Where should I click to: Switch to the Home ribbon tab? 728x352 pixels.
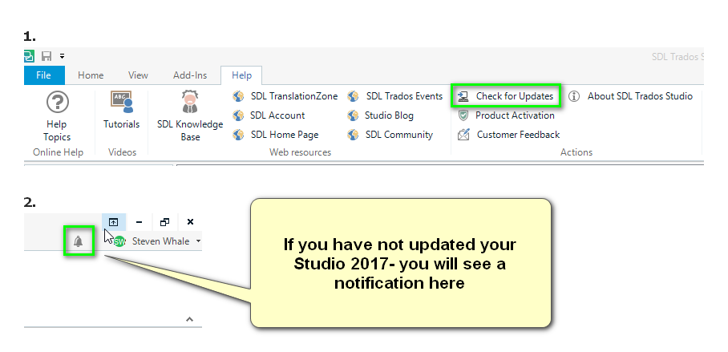[x=91, y=75]
